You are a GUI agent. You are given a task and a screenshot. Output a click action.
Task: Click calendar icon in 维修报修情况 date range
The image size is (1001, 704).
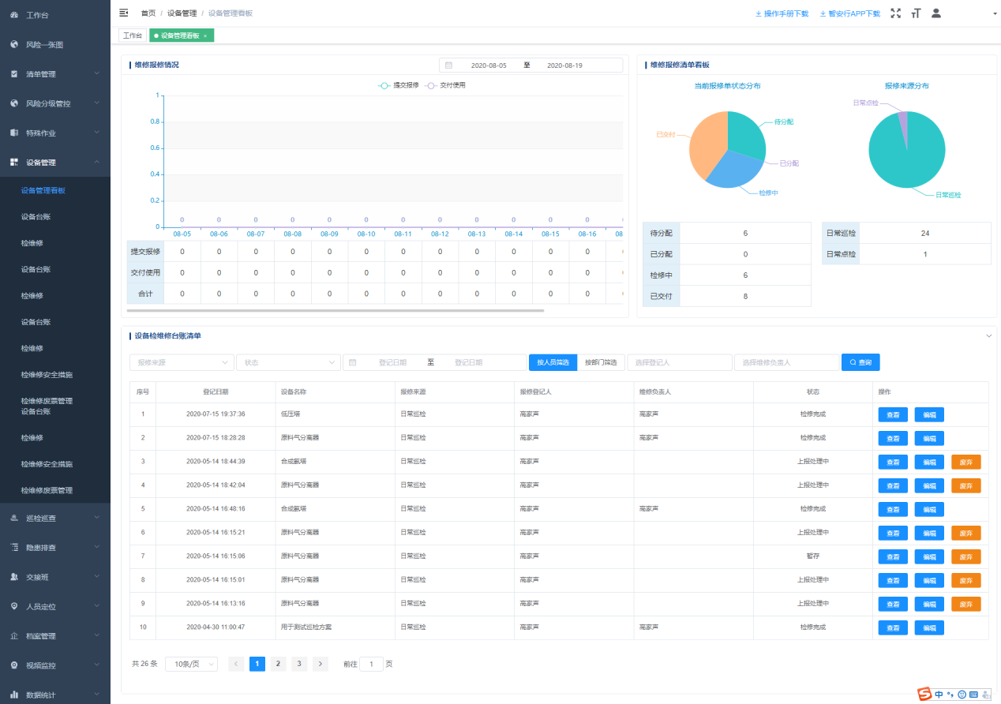coord(448,66)
